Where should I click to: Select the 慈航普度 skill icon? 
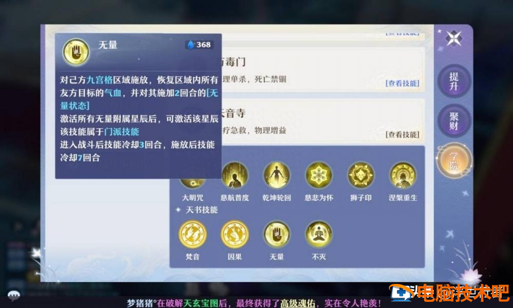(x=234, y=176)
